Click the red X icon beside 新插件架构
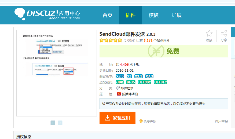The height and width of the screenshot is (139, 235). point(119,94)
